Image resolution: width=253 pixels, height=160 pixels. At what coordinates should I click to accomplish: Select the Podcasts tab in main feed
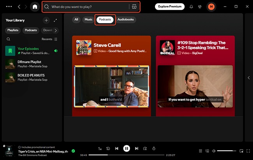(105, 20)
